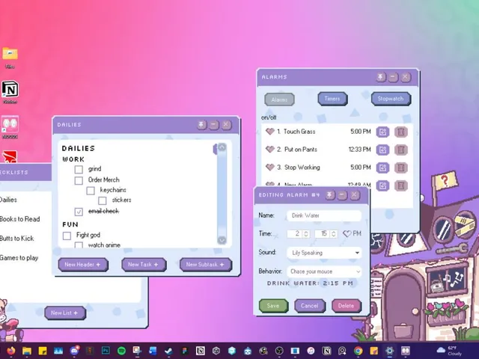Edit the Stop Working alarm
The width and height of the screenshot is (479, 359).
(x=382, y=168)
